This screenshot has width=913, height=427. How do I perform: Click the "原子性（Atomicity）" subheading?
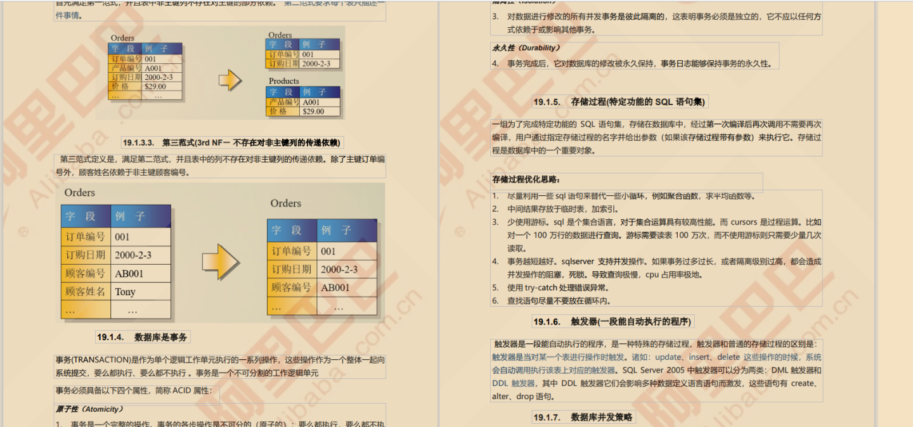click(x=89, y=409)
